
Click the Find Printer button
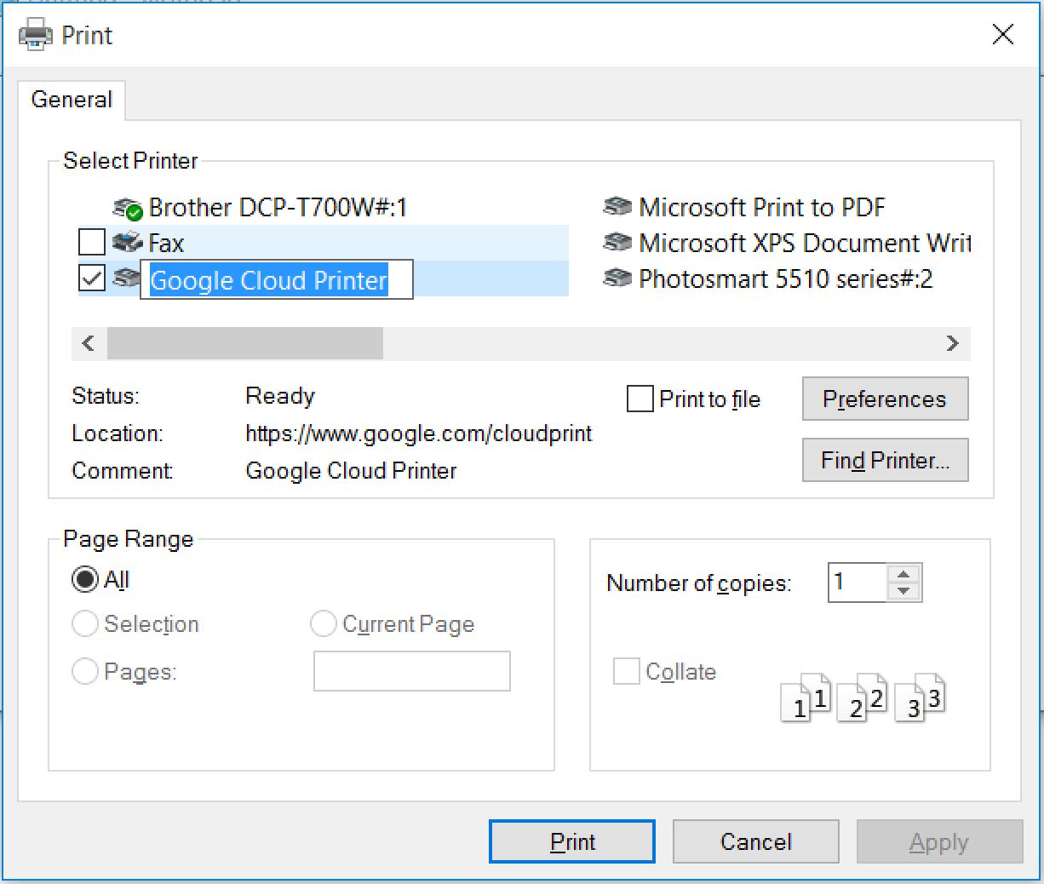pyautogui.click(x=885, y=460)
